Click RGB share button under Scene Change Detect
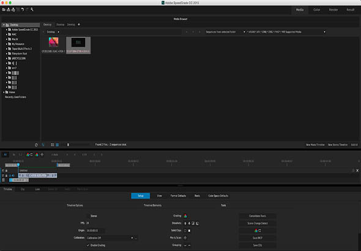This screenshot has height=251, width=361. [x=258, y=231]
